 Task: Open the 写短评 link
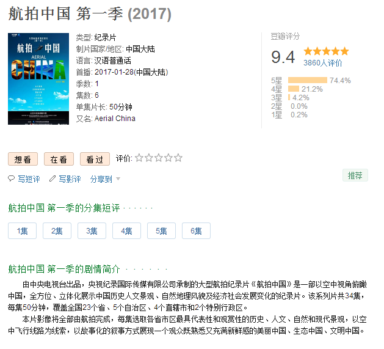click(x=29, y=179)
